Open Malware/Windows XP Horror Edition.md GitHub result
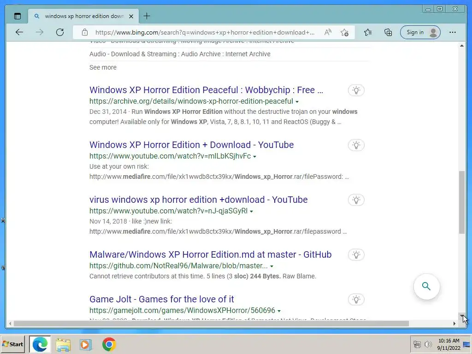 (210, 254)
